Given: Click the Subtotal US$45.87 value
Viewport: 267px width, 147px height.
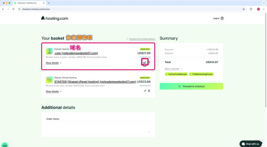Looking at the screenshot, I should [x=213, y=53].
